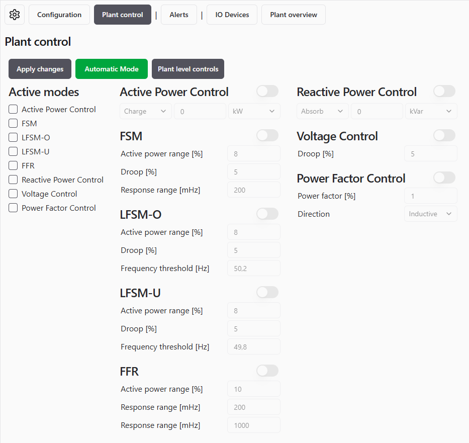Click Frequency threshold field showing 50,2

click(x=254, y=268)
